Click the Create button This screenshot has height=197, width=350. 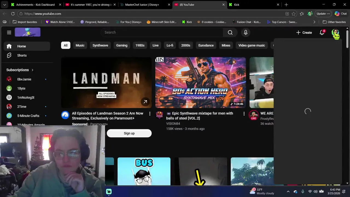click(304, 33)
